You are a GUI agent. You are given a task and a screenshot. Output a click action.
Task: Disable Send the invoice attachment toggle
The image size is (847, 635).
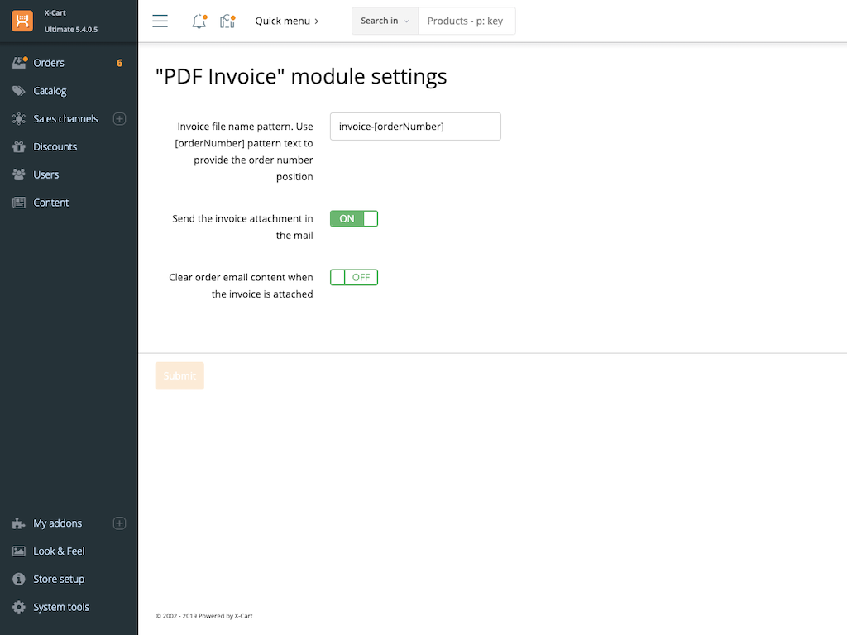pos(354,219)
